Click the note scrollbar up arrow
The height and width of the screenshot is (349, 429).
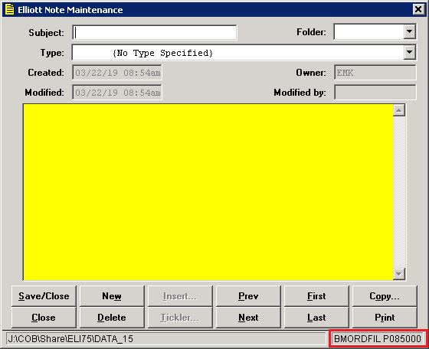tap(399, 110)
